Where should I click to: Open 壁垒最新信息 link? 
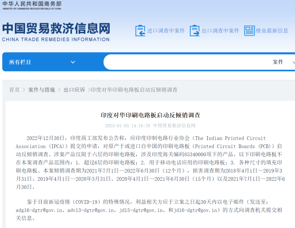click(272, 31)
